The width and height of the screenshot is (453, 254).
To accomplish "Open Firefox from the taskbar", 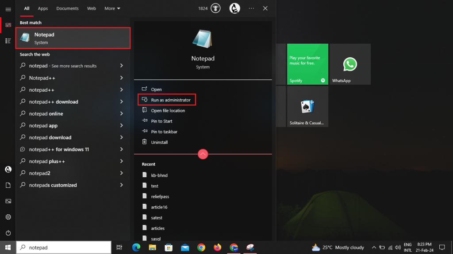I will pyautogui.click(x=217, y=247).
